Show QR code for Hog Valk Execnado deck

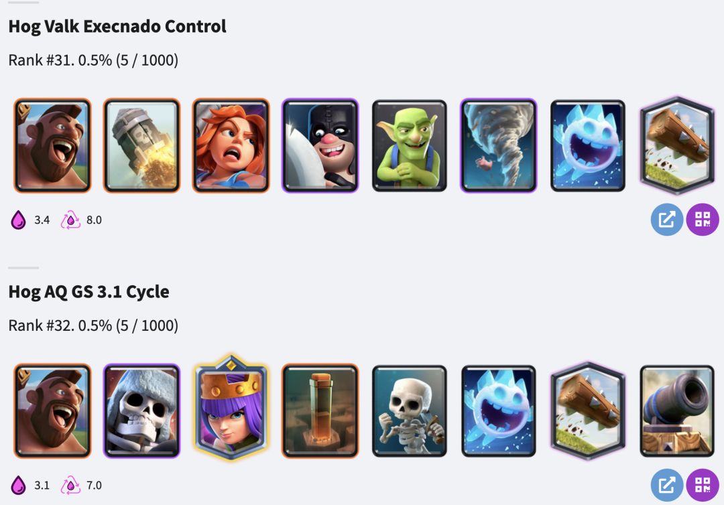[x=703, y=220]
